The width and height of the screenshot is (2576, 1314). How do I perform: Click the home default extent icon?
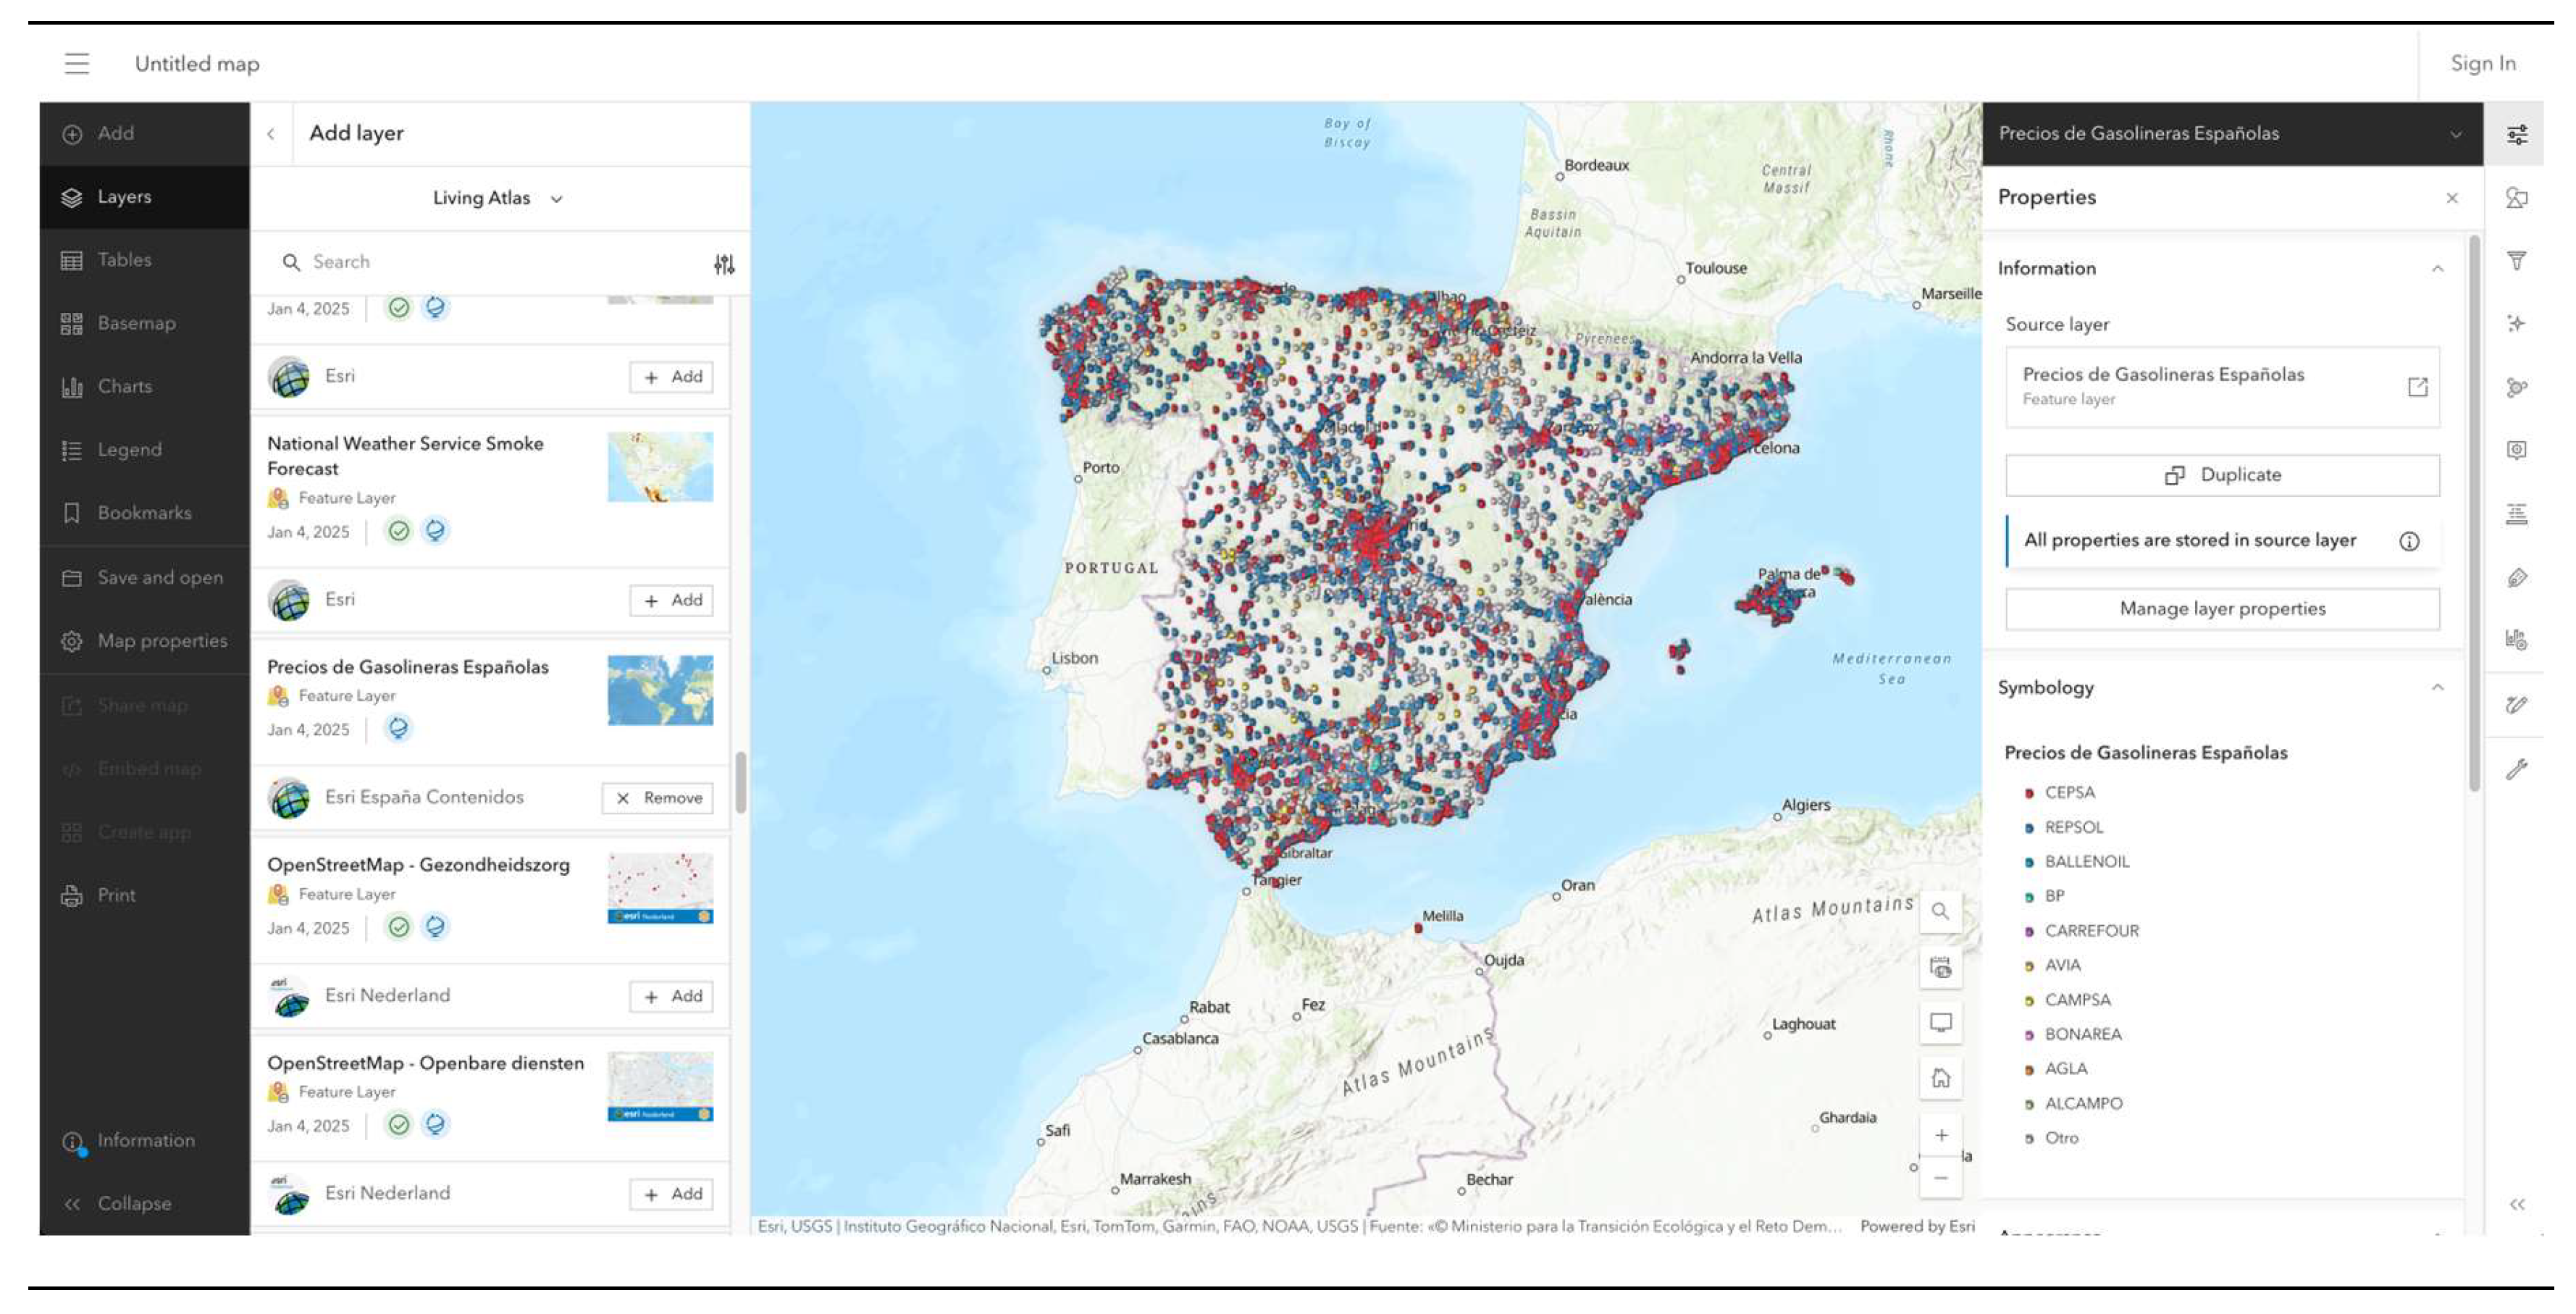click(1940, 1078)
